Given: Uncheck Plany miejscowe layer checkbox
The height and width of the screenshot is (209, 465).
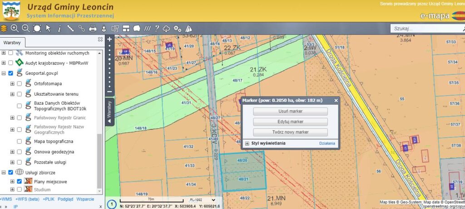Looking at the screenshot, I should pos(19,181).
